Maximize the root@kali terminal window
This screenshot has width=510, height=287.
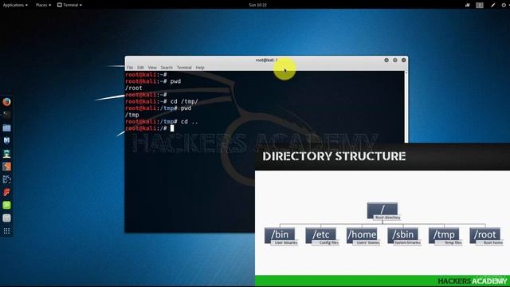click(395, 61)
